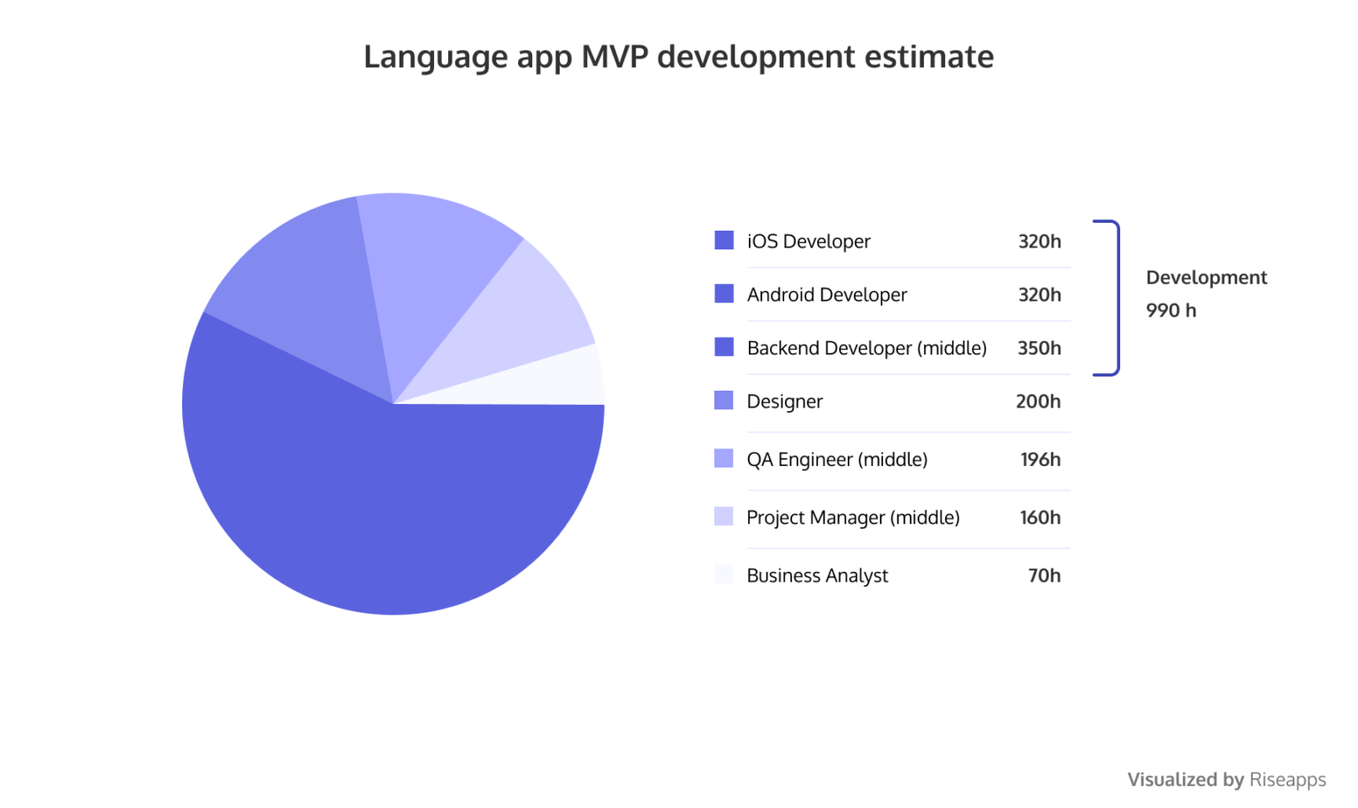Click the iOS Developer legend color square
The image size is (1358, 808).
click(723, 240)
